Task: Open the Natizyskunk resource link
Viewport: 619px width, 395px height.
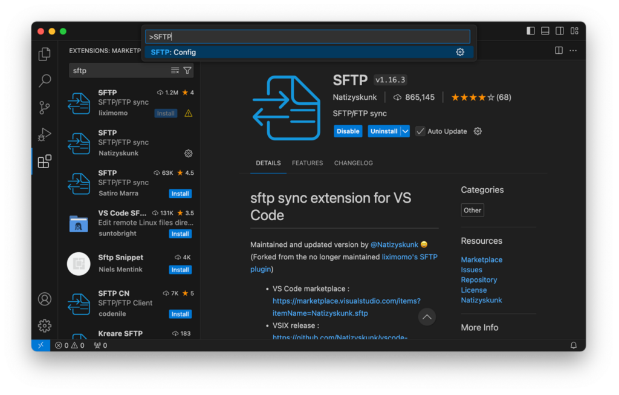Action: tap(481, 300)
